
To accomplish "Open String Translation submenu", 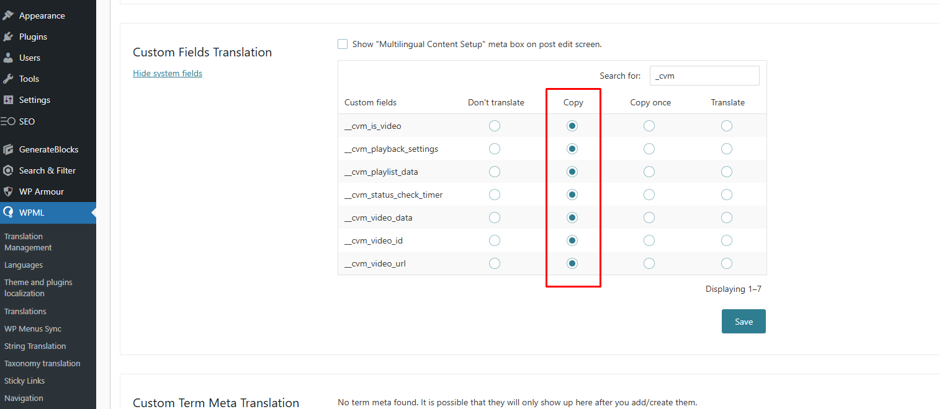I will click(x=35, y=346).
